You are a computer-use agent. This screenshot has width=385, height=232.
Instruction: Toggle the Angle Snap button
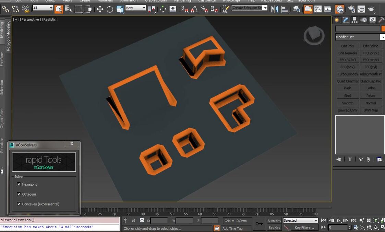194,9
